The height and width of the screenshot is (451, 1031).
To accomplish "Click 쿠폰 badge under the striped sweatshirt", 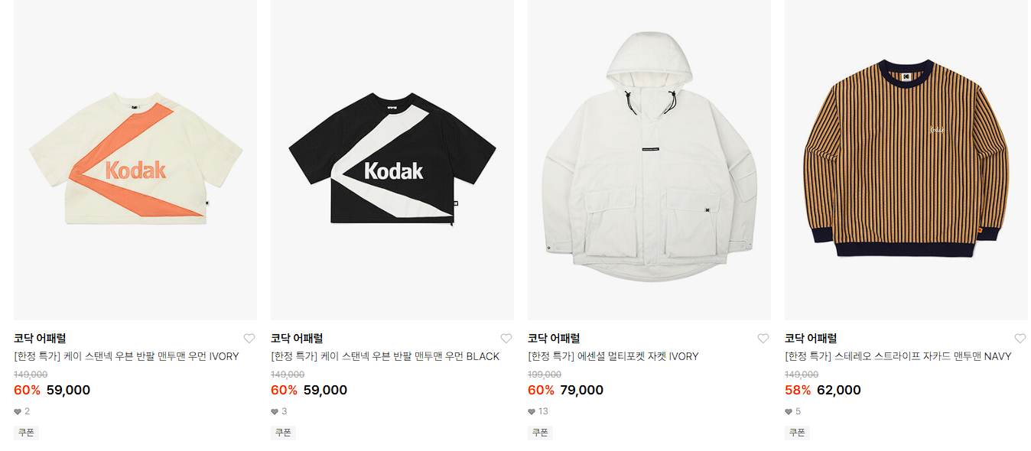I will click(797, 433).
